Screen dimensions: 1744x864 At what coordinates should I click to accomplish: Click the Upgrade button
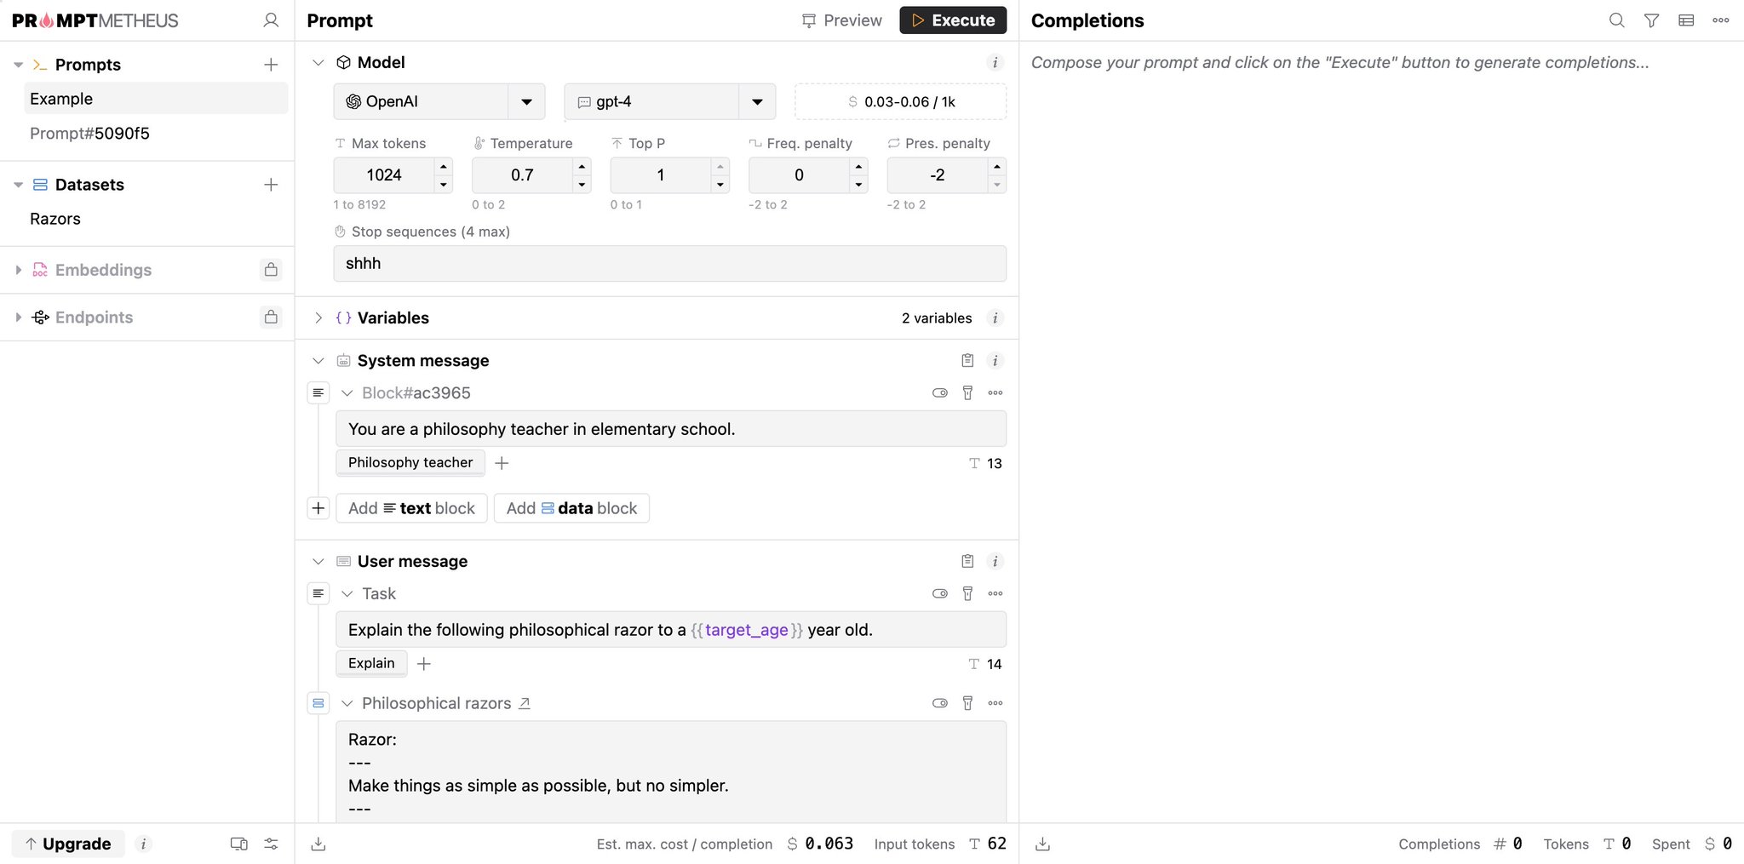(x=68, y=844)
